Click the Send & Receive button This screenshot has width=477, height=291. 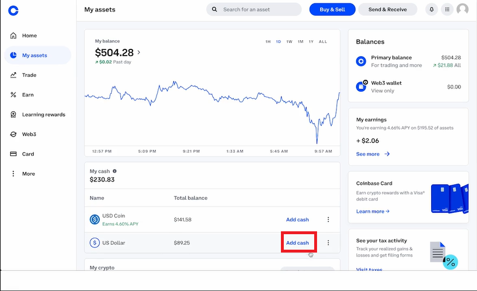(x=388, y=9)
